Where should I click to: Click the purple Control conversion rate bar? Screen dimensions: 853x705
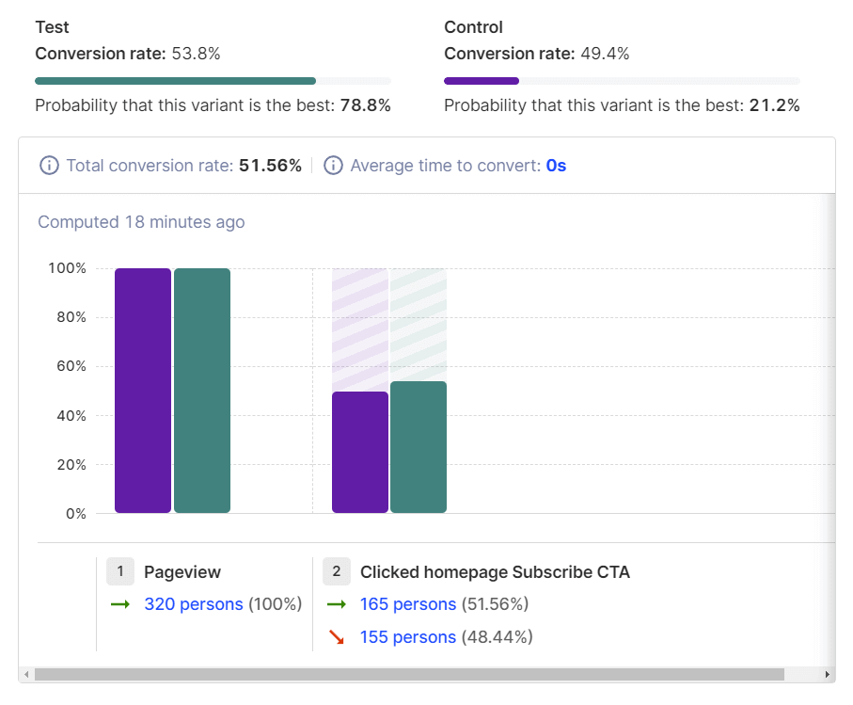click(x=482, y=81)
